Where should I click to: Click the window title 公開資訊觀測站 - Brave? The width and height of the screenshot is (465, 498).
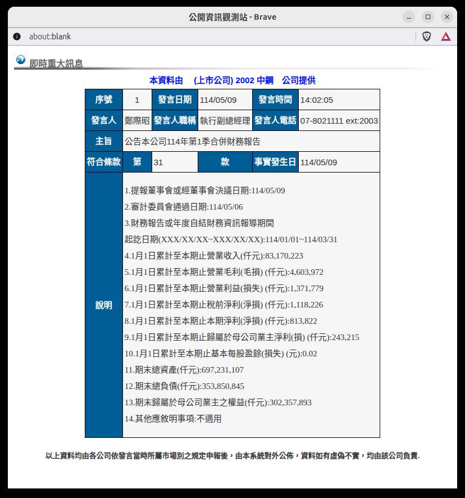[233, 17]
